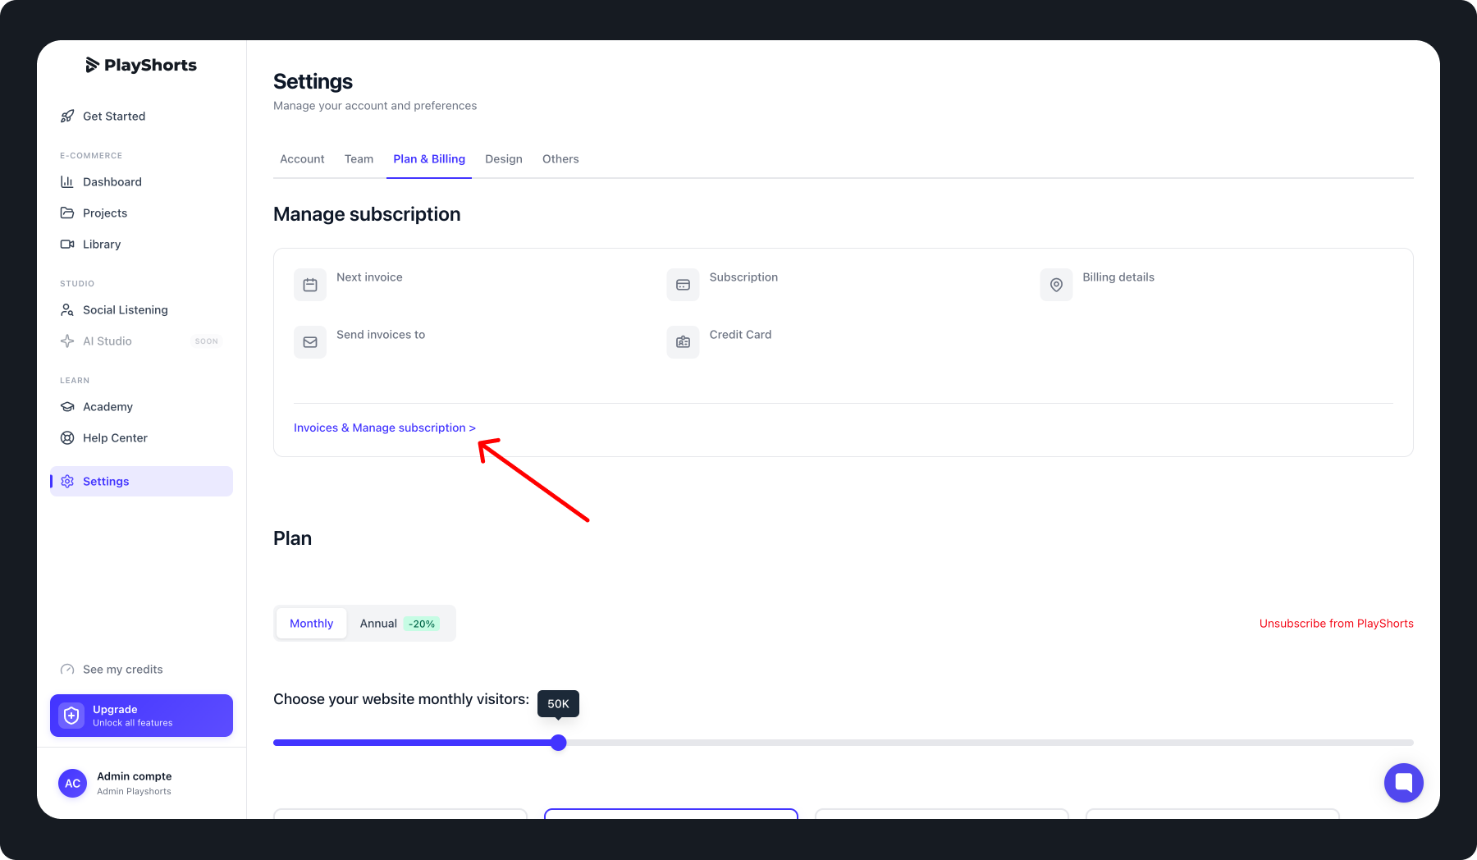
Task: Click the Billing details location pin icon
Action: [x=1056, y=285]
